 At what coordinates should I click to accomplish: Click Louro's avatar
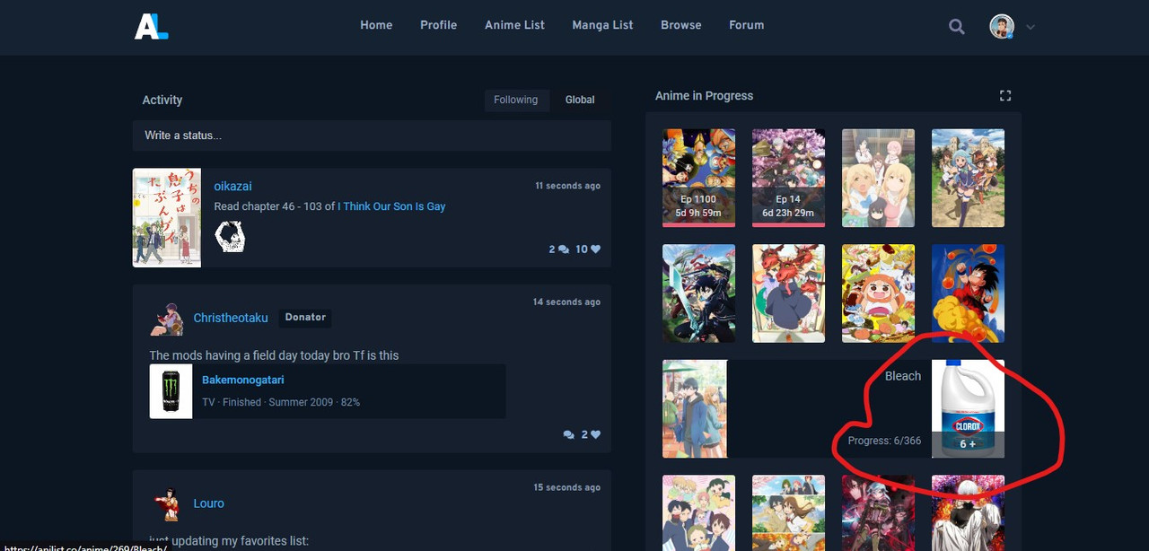click(x=167, y=503)
